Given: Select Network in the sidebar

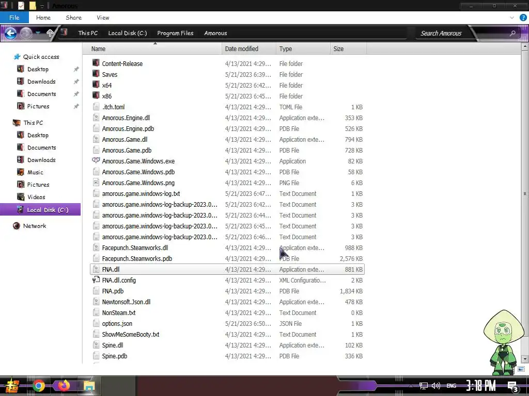Looking at the screenshot, I should point(35,226).
